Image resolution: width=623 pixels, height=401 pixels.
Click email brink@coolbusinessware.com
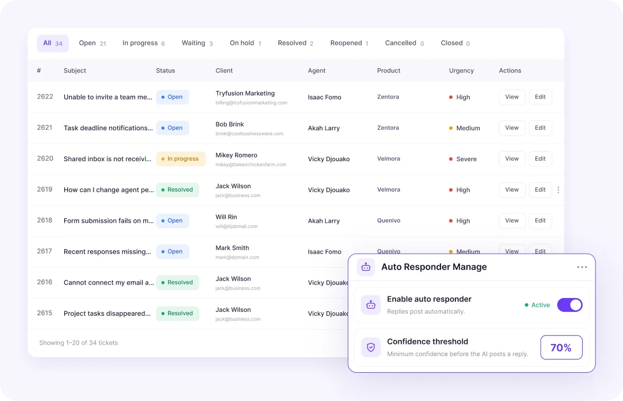coord(250,133)
